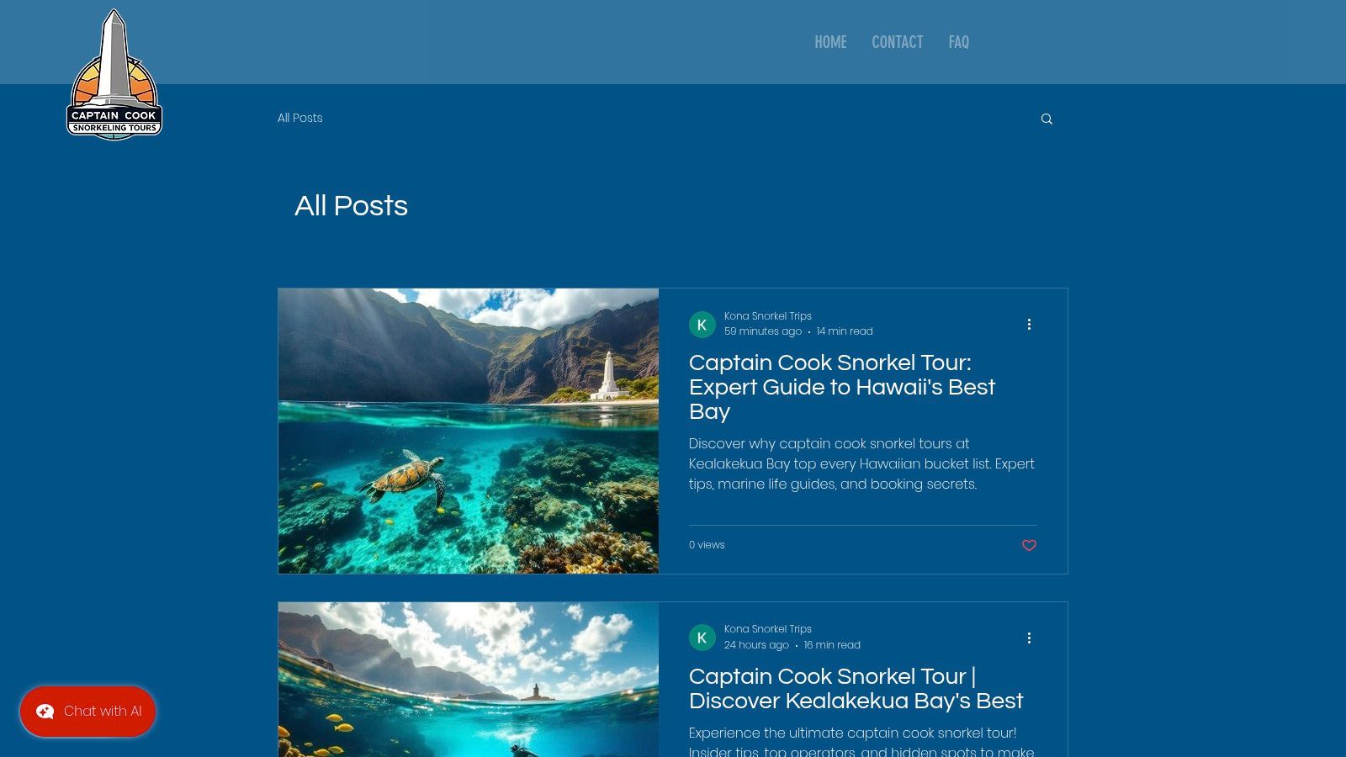Click Kona Snorkel Trips author name on second post
Image resolution: width=1346 pixels, height=757 pixels.
click(767, 629)
